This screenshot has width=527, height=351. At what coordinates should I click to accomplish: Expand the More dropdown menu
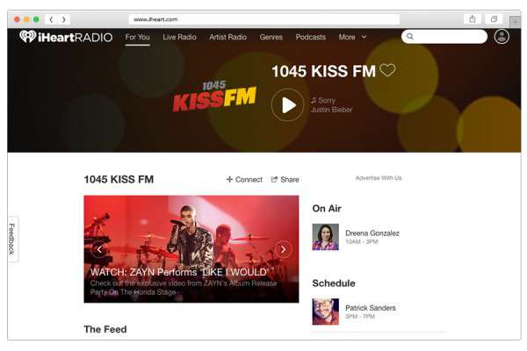352,37
